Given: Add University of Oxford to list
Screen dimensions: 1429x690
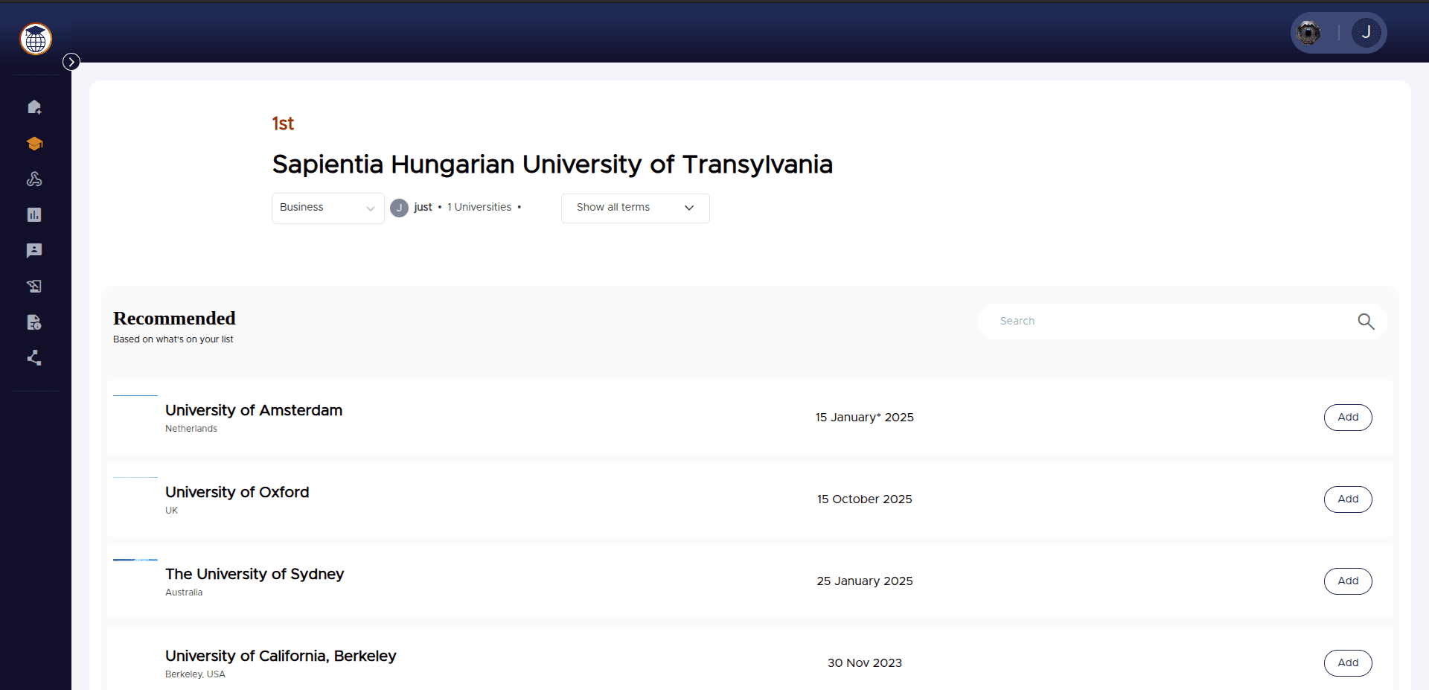Looking at the screenshot, I should 1348,499.
